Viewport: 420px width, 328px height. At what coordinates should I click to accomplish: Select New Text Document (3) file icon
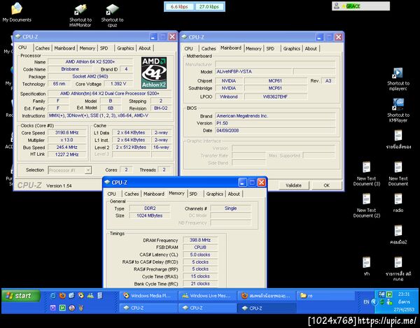[x=366, y=173]
